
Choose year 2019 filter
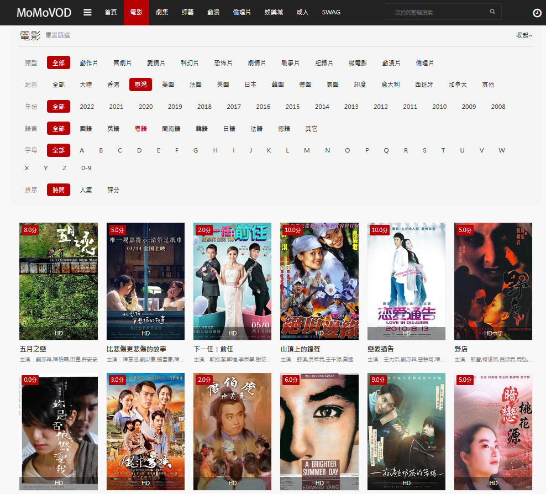coord(175,107)
